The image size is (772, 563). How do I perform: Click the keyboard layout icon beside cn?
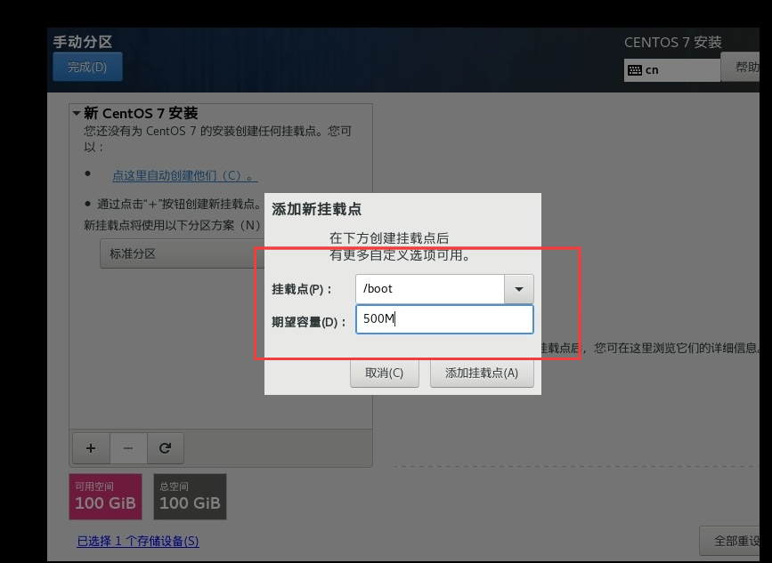click(x=635, y=70)
